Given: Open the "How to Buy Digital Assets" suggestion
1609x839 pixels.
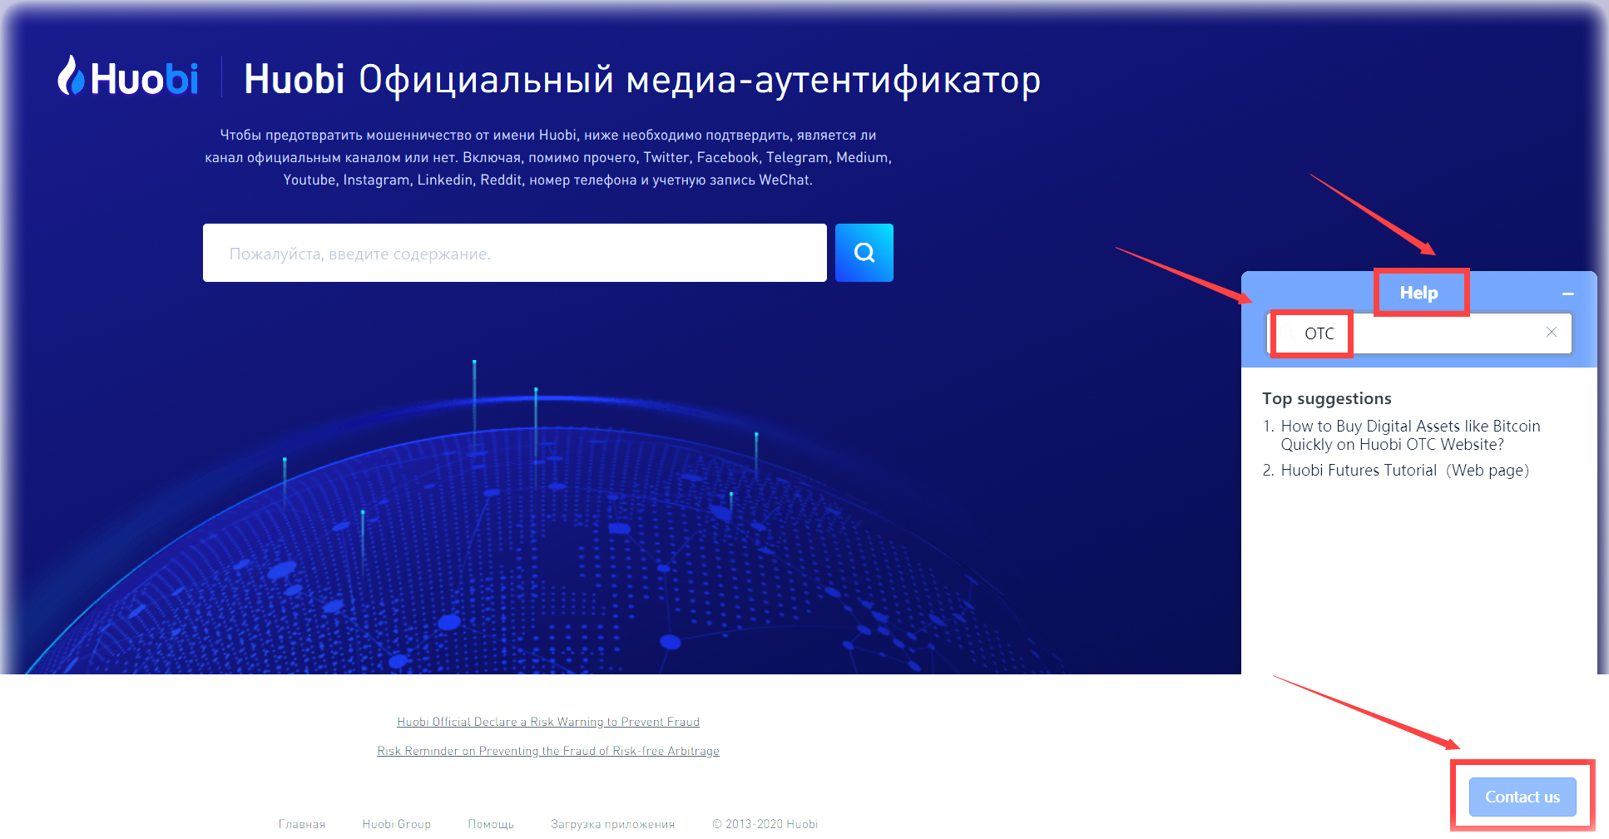Looking at the screenshot, I should pos(1410,435).
